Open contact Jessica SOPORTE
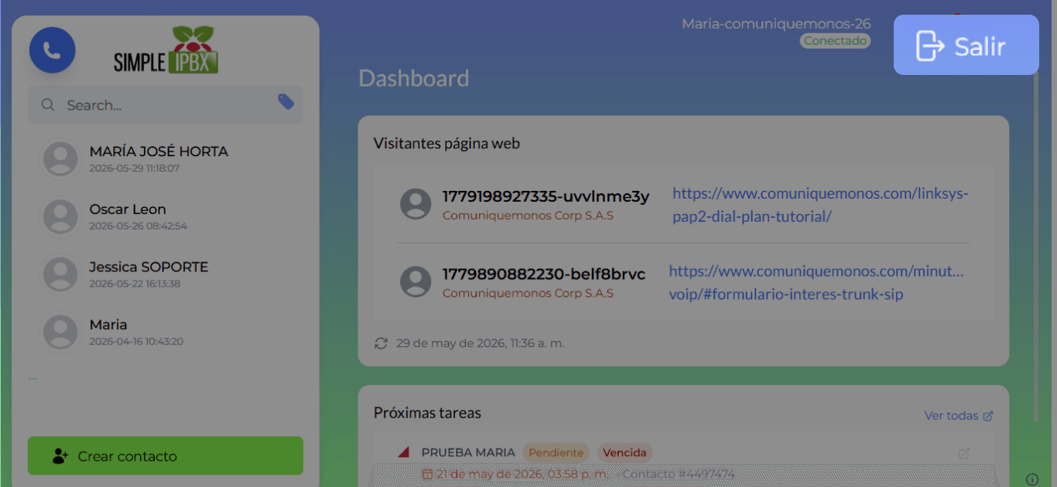Image resolution: width=1057 pixels, height=487 pixels. [x=166, y=274]
